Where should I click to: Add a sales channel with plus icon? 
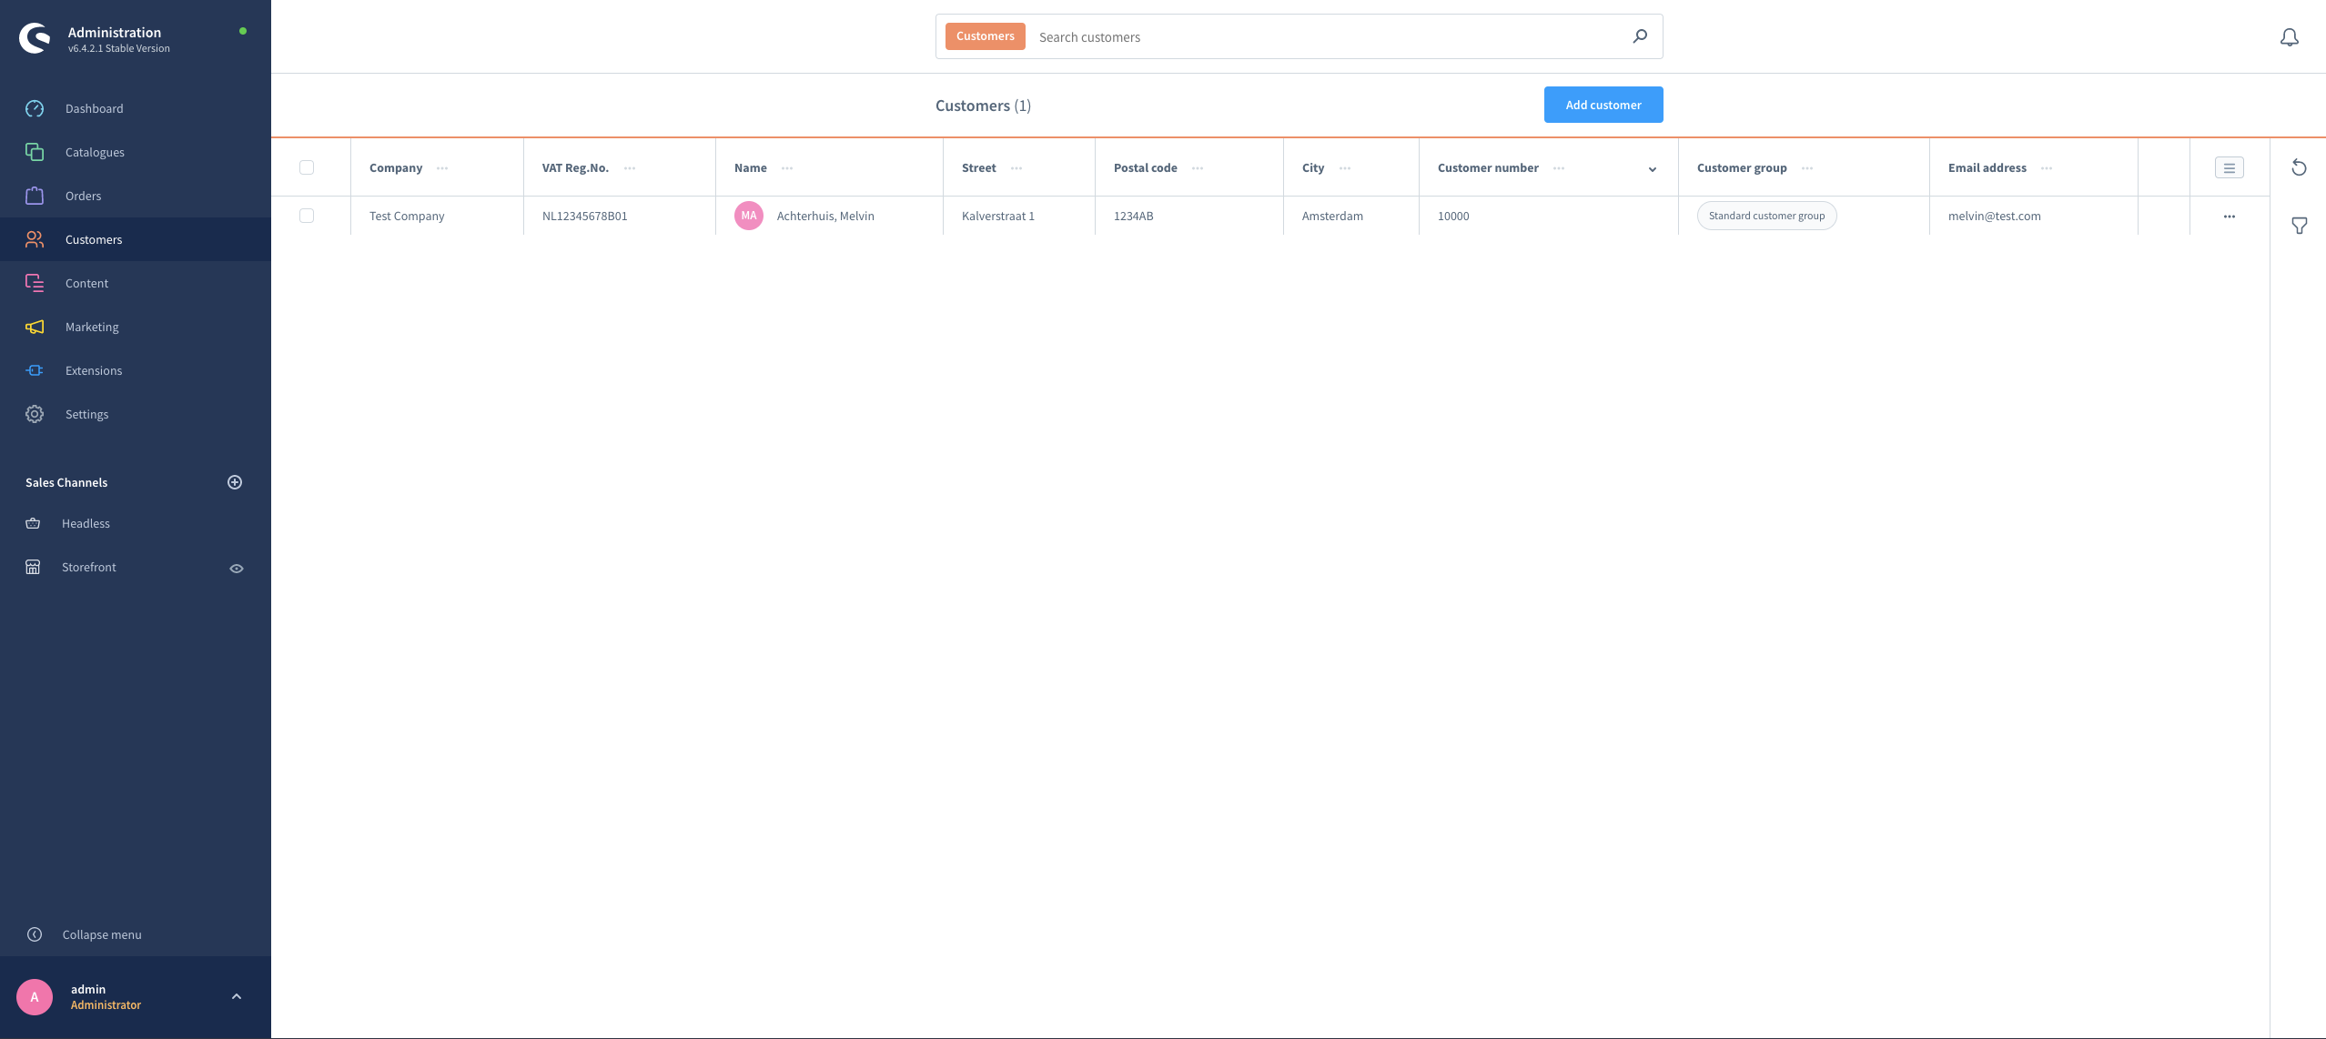[x=235, y=482]
